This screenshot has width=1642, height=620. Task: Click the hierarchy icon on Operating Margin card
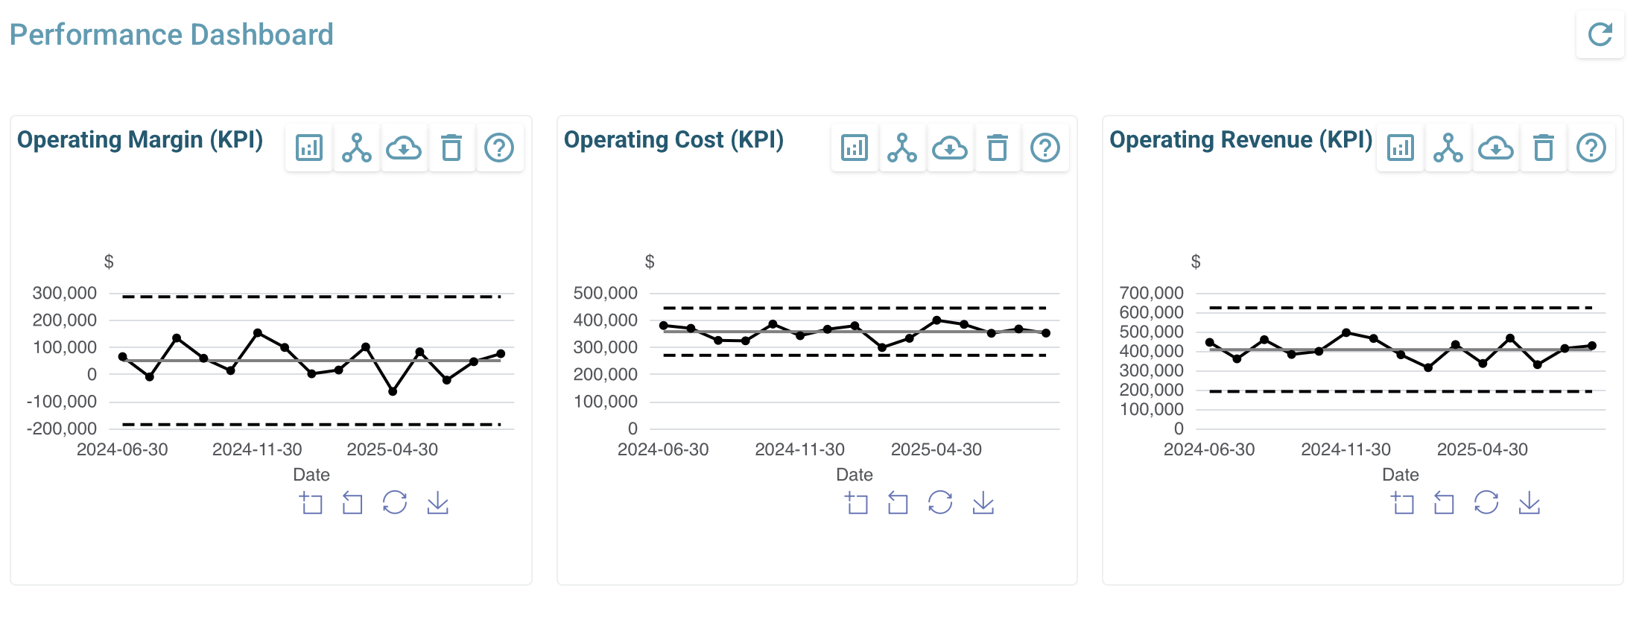357,148
